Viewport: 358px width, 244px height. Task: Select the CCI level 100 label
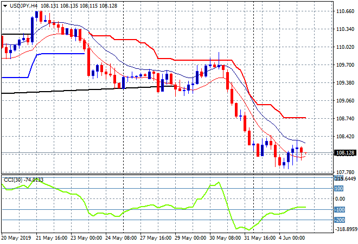point(339,189)
